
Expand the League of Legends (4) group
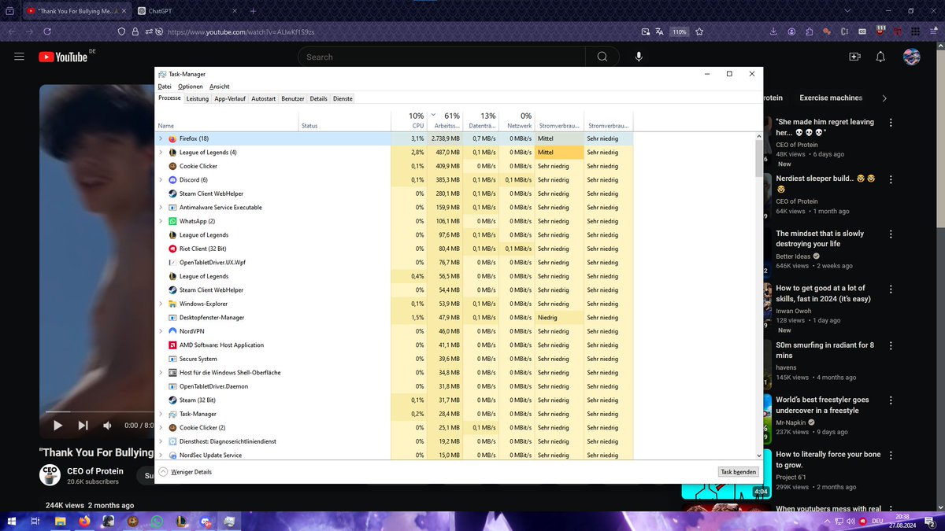(x=161, y=153)
